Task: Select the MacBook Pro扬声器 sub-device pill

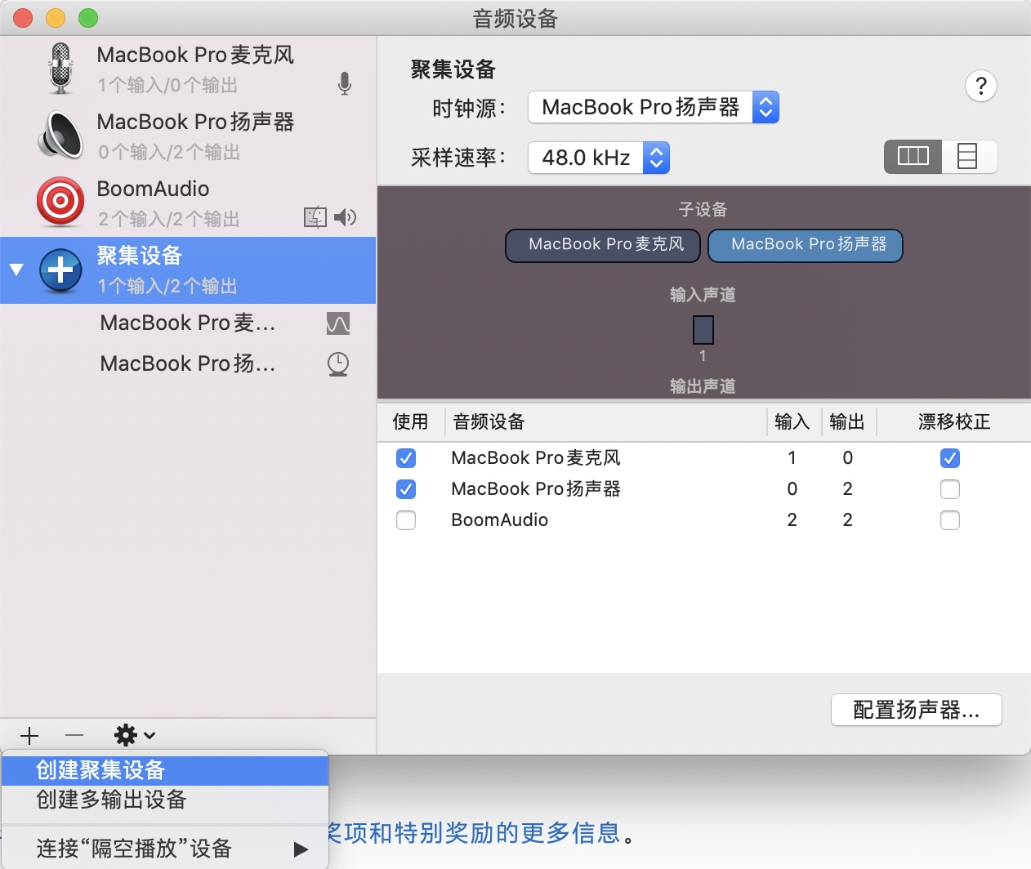Action: (806, 245)
